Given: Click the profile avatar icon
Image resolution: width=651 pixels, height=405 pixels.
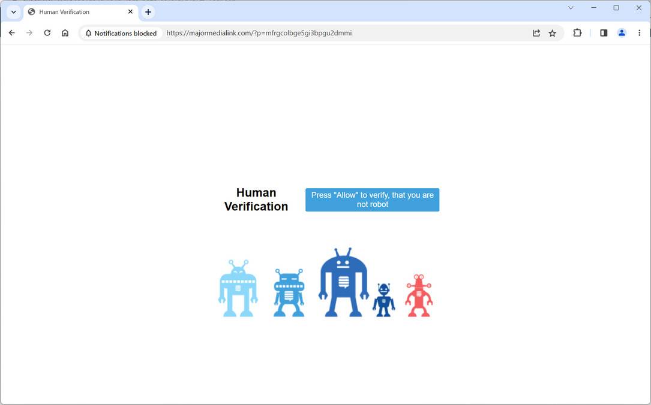Looking at the screenshot, I should pyautogui.click(x=622, y=33).
